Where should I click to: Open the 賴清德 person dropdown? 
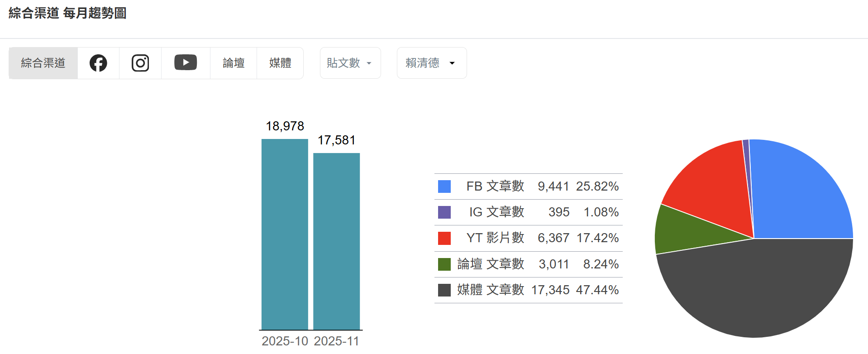click(431, 63)
